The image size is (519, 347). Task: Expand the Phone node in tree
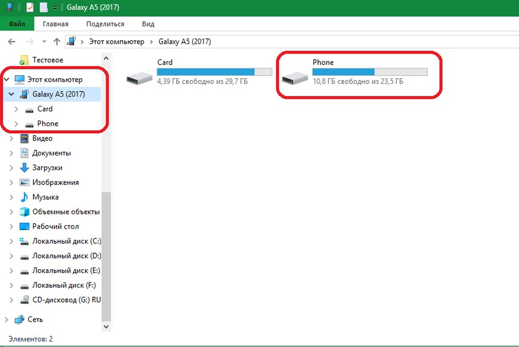[16, 124]
